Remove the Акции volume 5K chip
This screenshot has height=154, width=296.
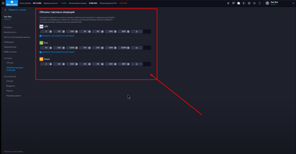pos(102,64)
